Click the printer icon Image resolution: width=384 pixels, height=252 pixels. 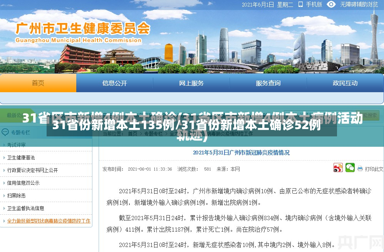pyautogui.click(x=360, y=169)
